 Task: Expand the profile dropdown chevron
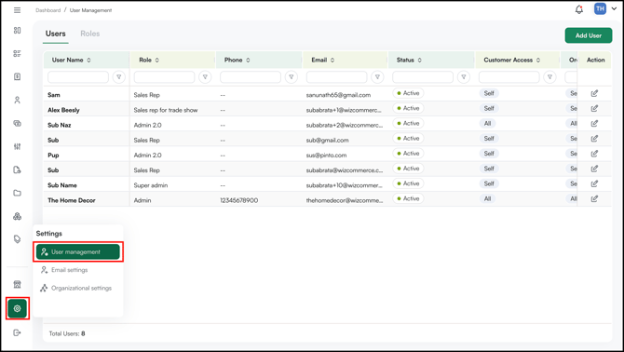coord(614,8)
